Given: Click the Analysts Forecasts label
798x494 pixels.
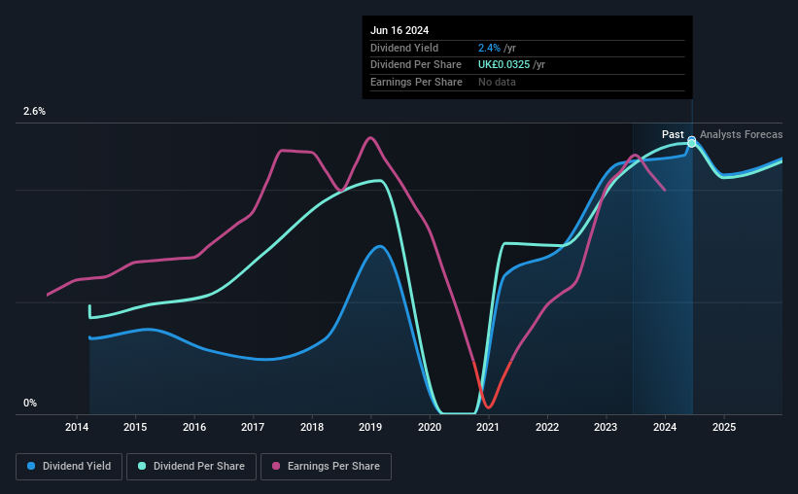Looking at the screenshot, I should click(741, 134).
